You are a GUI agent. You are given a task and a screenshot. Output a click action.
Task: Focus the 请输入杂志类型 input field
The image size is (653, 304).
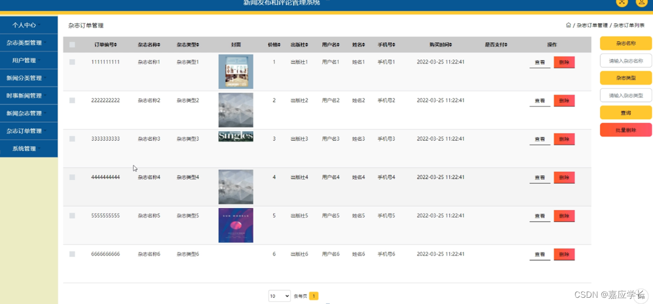626,95
